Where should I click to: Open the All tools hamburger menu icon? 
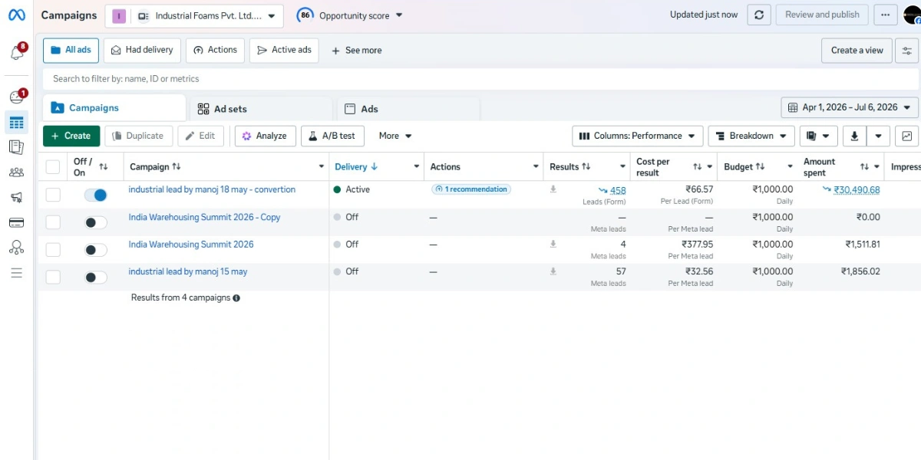[16, 273]
